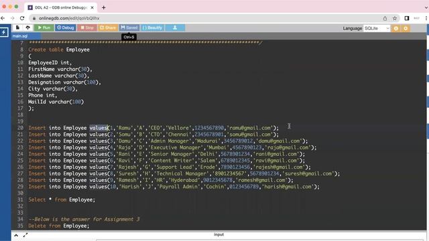Download the code with download icon

(175, 27)
